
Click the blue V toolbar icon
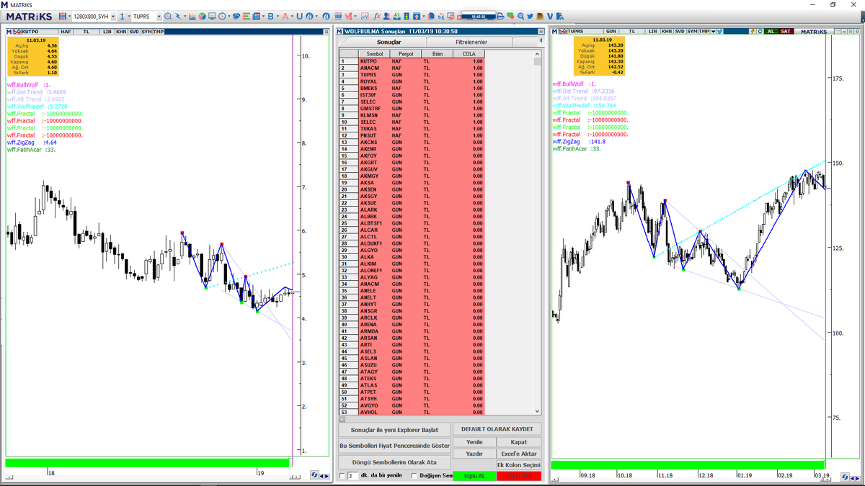(550, 17)
